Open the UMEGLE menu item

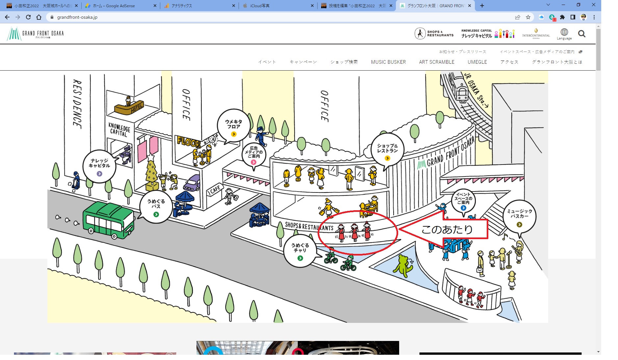(477, 62)
